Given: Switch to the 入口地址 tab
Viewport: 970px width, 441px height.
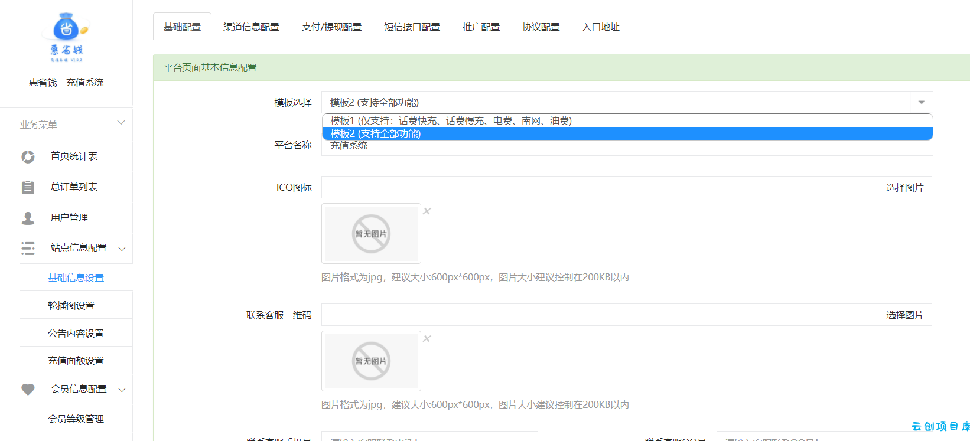Looking at the screenshot, I should [601, 27].
